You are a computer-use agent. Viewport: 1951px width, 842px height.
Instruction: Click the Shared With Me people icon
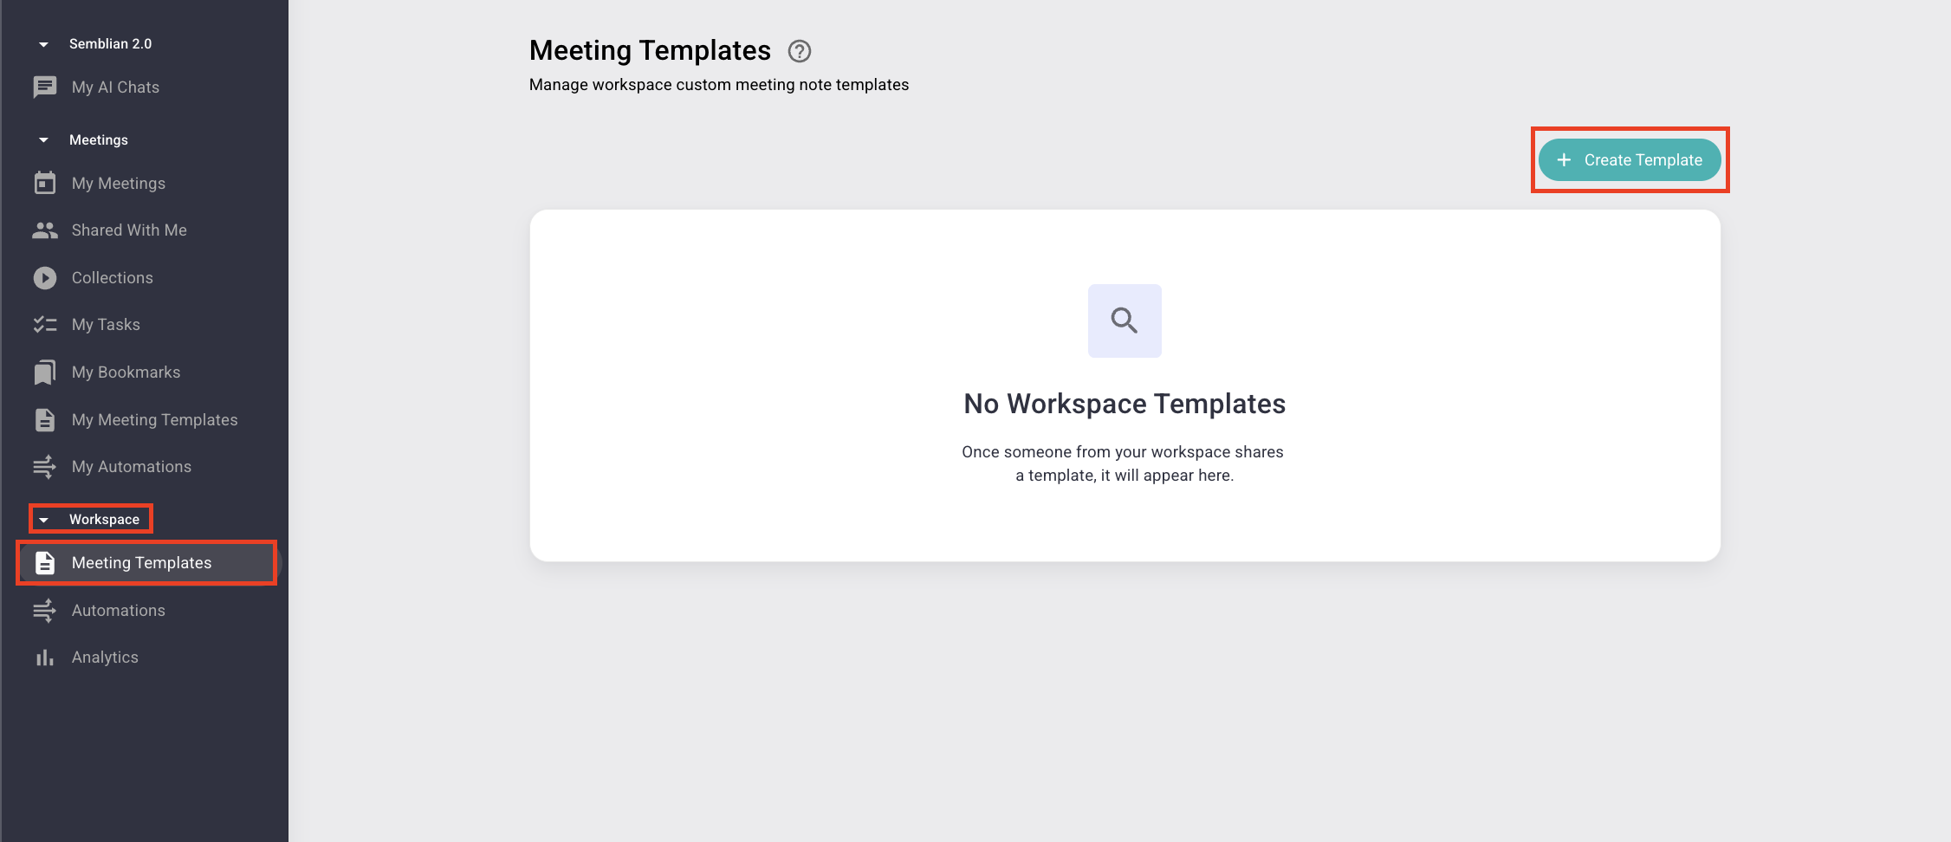(x=45, y=230)
